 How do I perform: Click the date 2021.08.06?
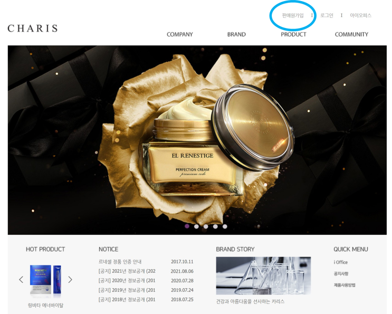[x=182, y=271]
